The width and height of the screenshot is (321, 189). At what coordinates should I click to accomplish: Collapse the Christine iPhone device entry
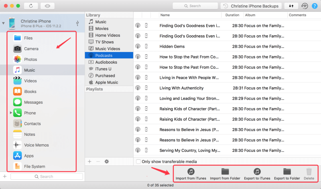pos(4,23)
